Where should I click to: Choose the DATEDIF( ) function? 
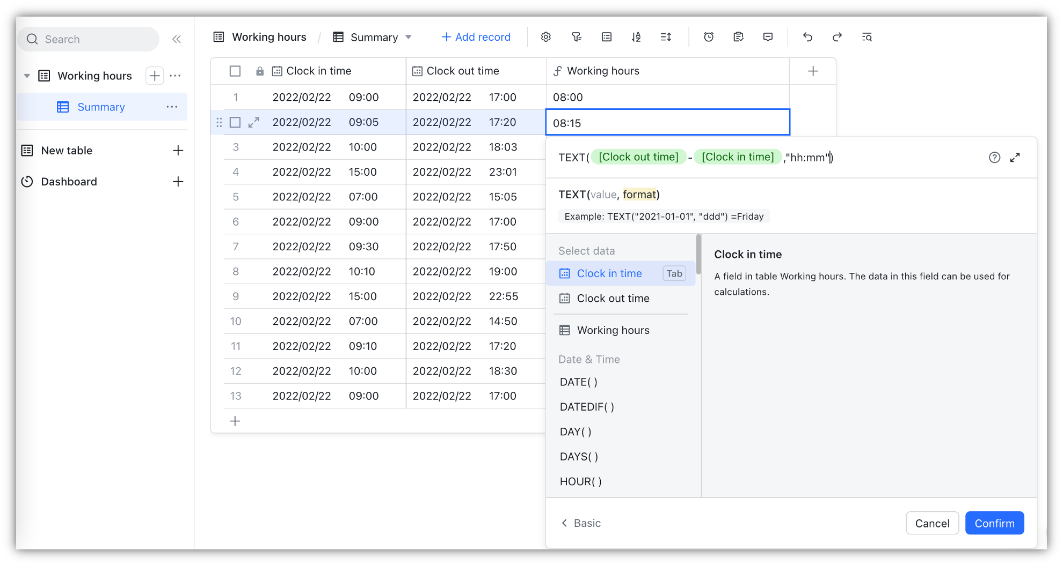click(587, 407)
